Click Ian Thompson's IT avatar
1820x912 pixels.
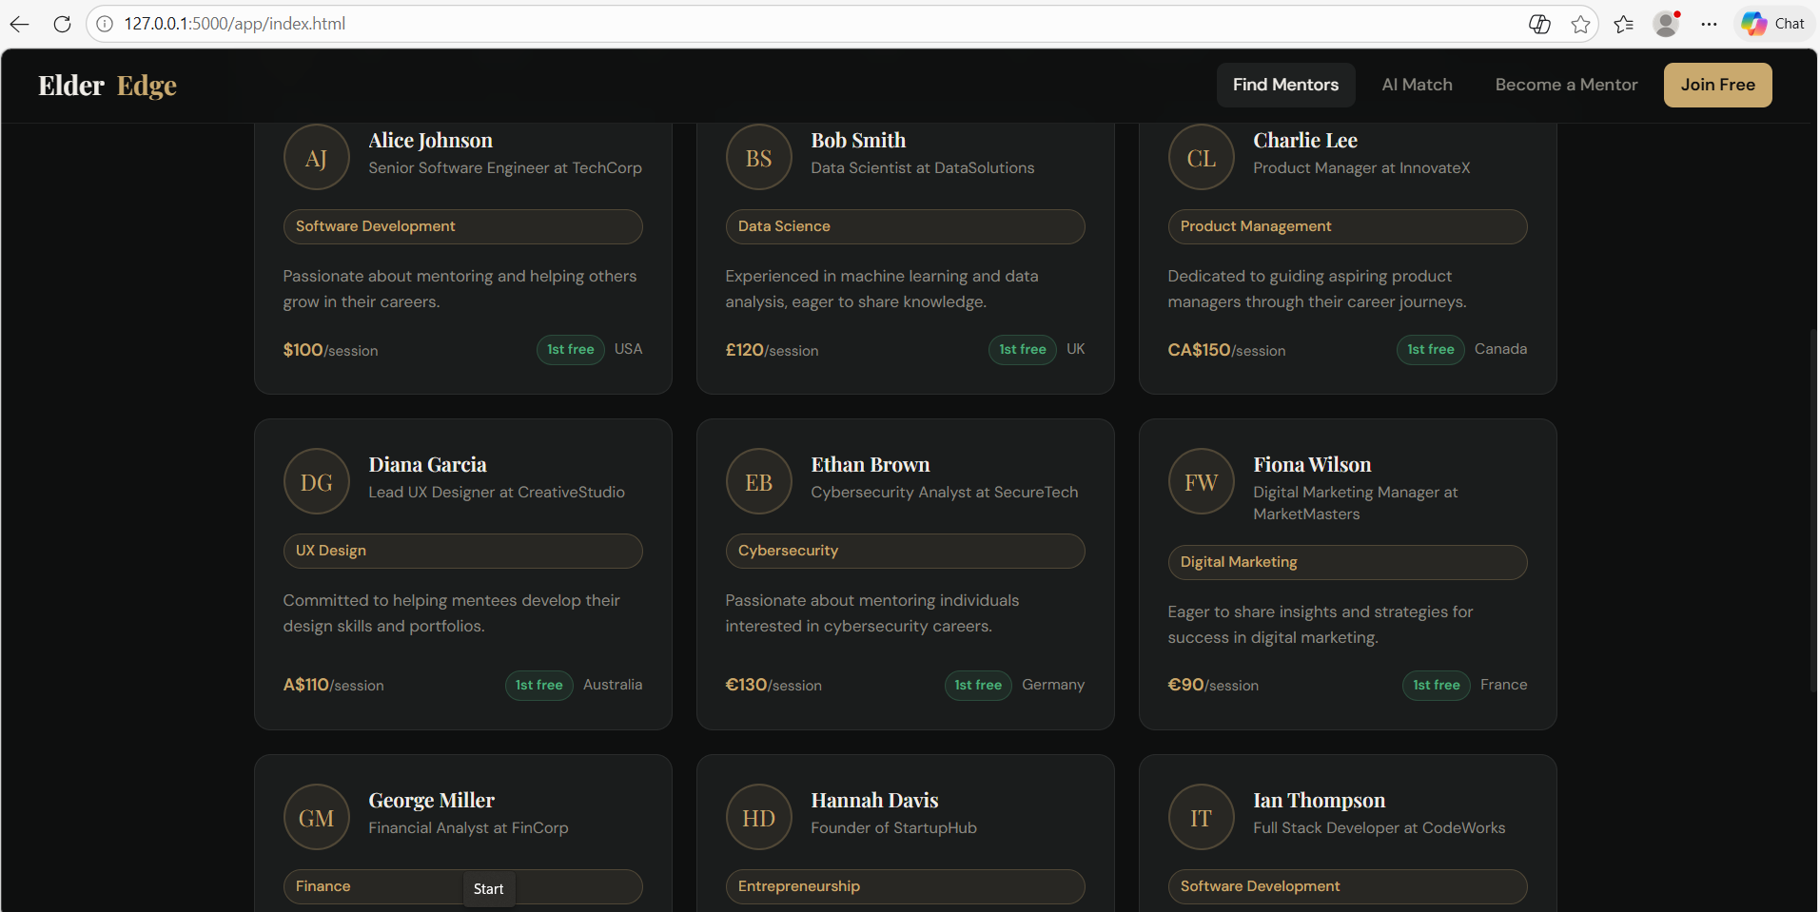(1201, 818)
